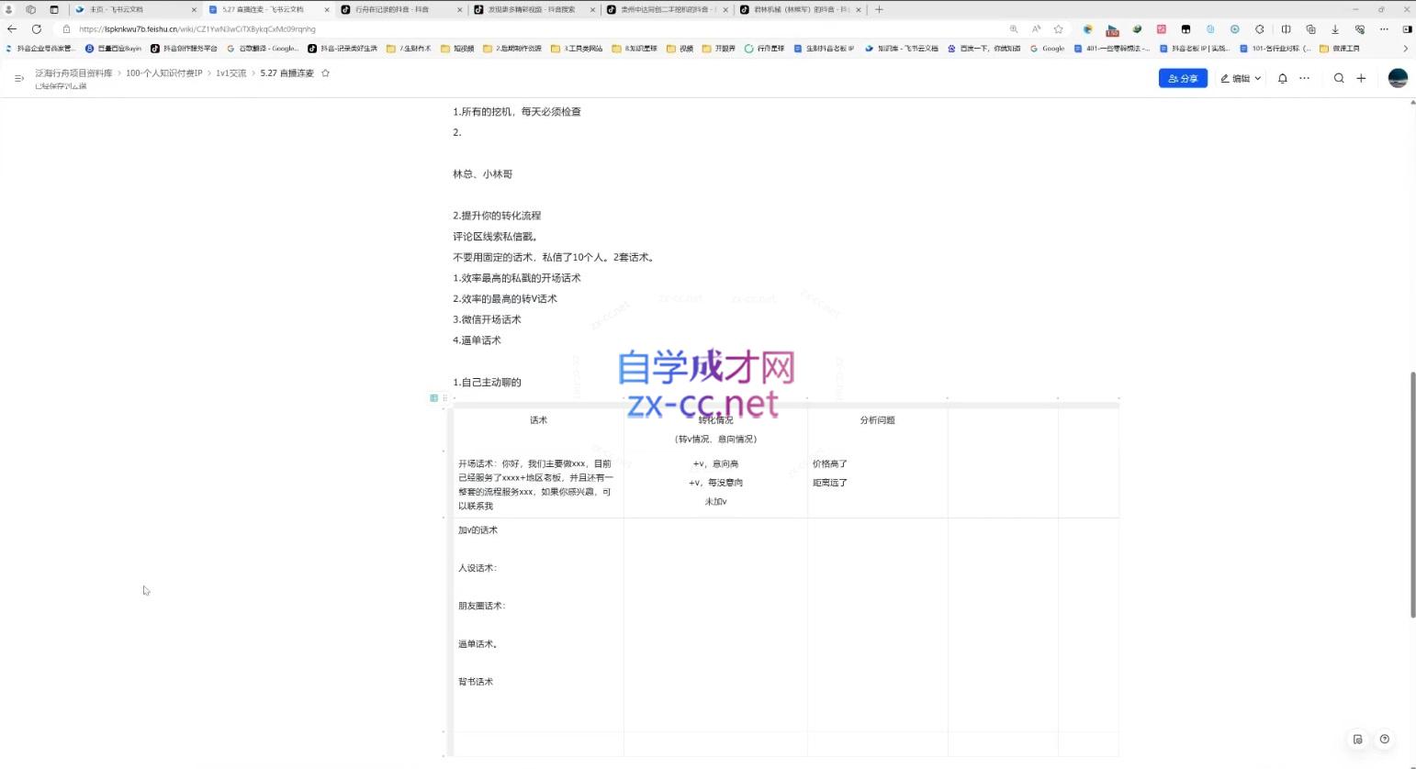1416x769 pixels.
Task: Open the document outline icon near bottom right
Action: click(x=1358, y=739)
